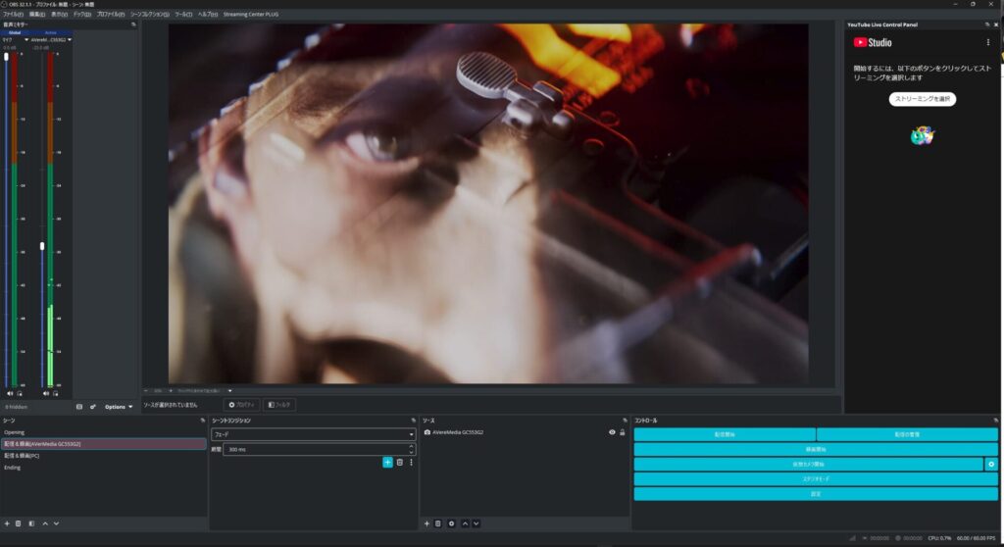Click the mic volume fader handle
This screenshot has width=1004, height=547.
6,57
